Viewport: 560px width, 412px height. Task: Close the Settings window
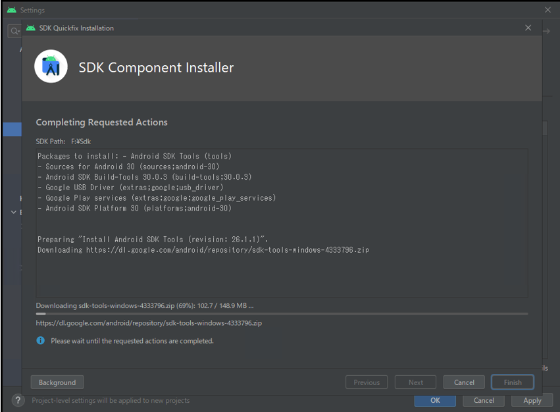(548, 10)
